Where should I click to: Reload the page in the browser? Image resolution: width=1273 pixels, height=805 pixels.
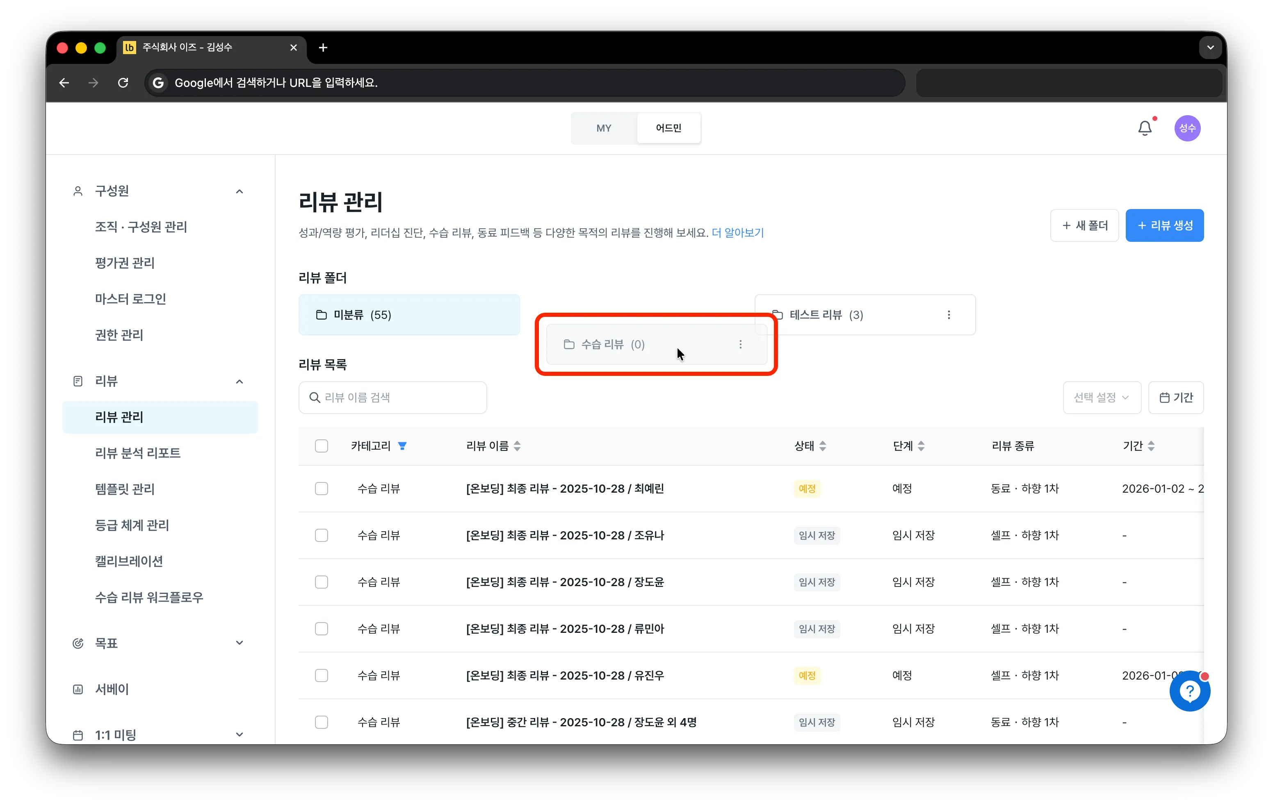click(x=123, y=82)
